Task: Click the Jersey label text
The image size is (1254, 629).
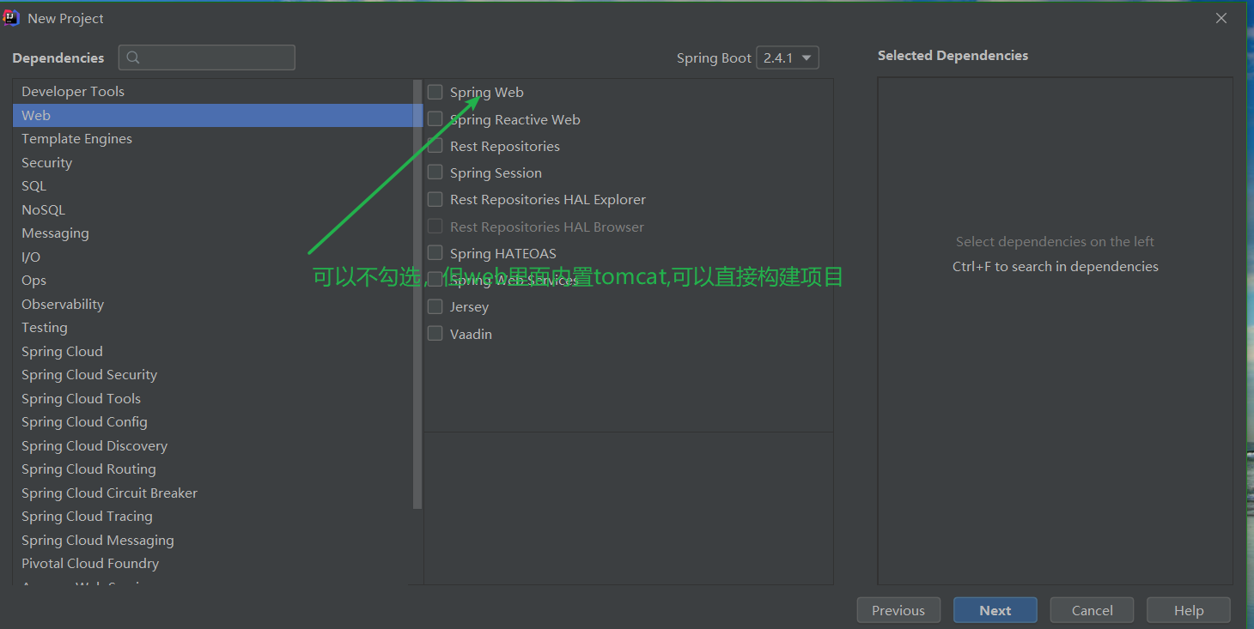Action: click(469, 306)
